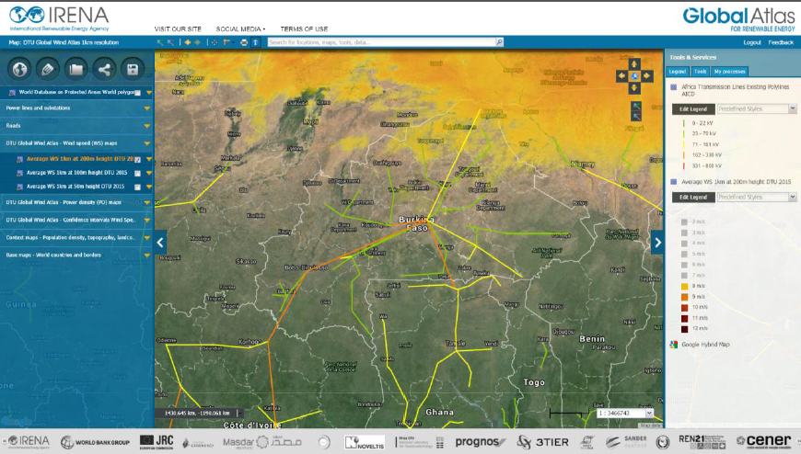The height and width of the screenshot is (454, 801).
Task: Open the folder icon in left panel
Action: 76,69
